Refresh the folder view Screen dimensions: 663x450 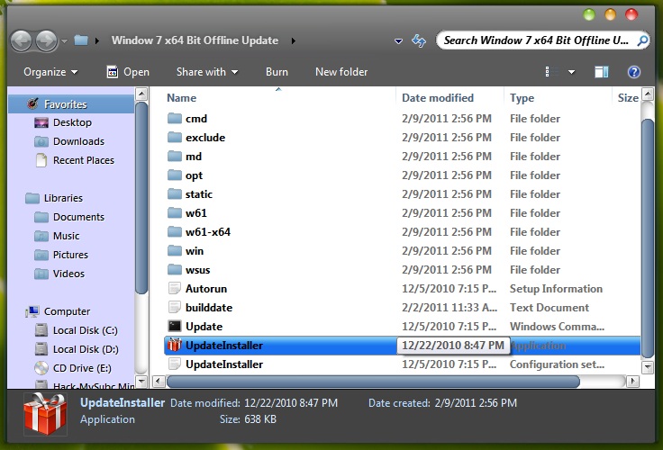419,41
